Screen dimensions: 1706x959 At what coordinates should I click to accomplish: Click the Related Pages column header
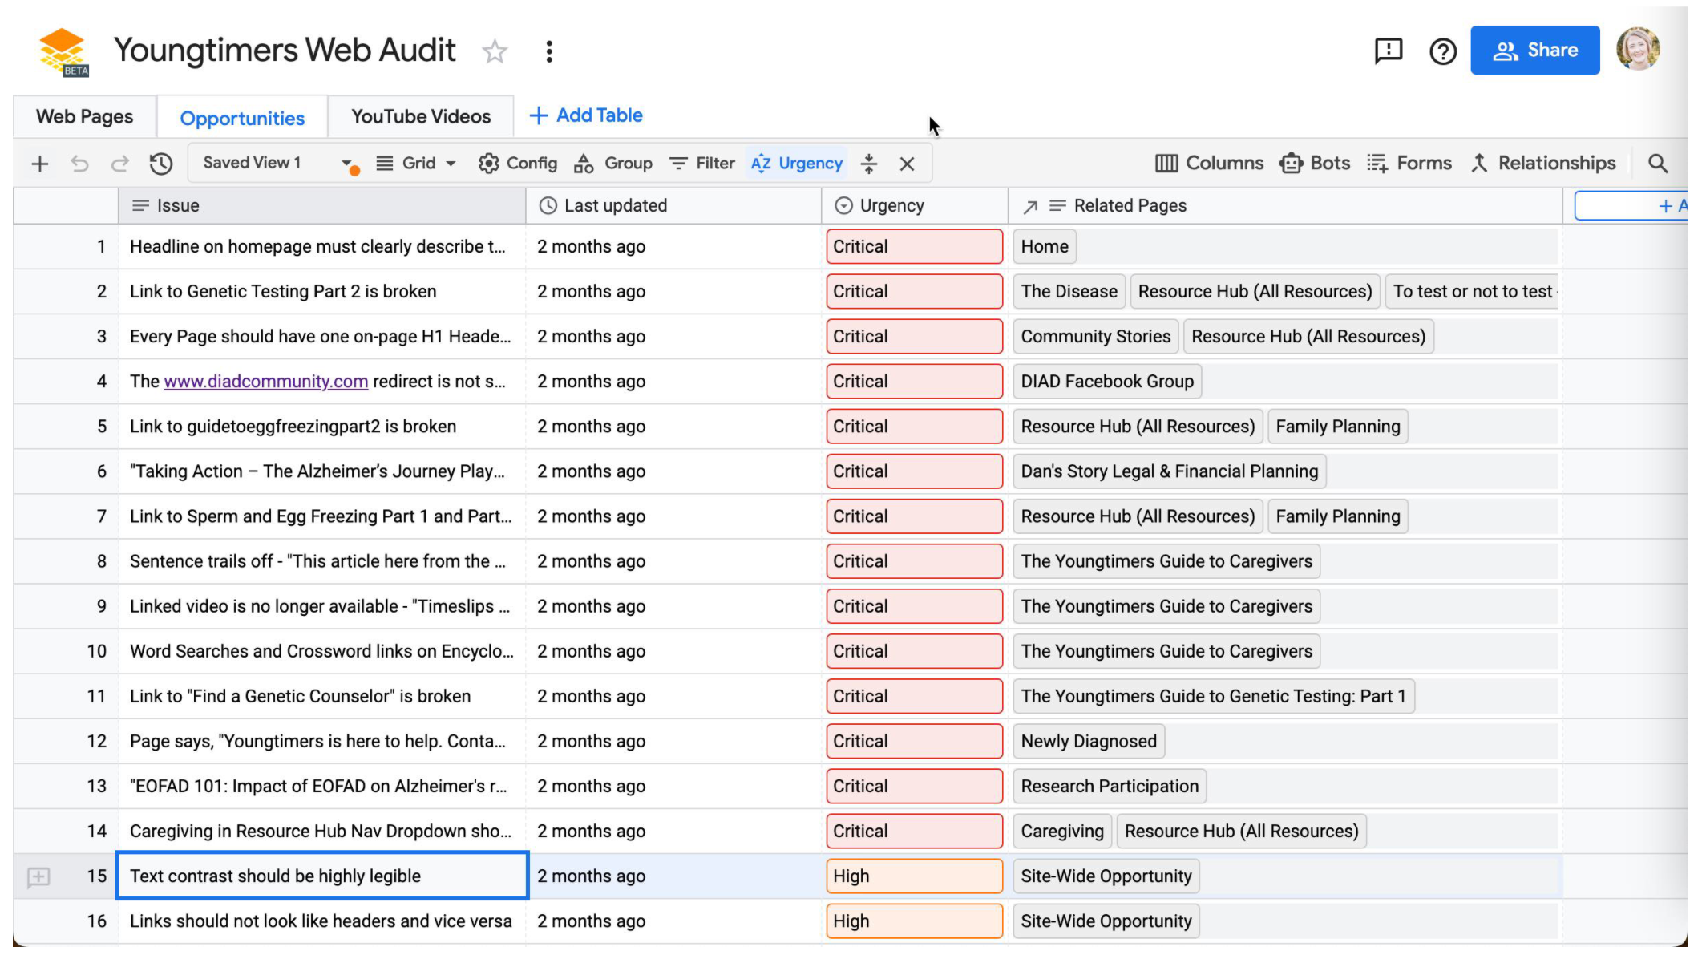click(x=1285, y=206)
